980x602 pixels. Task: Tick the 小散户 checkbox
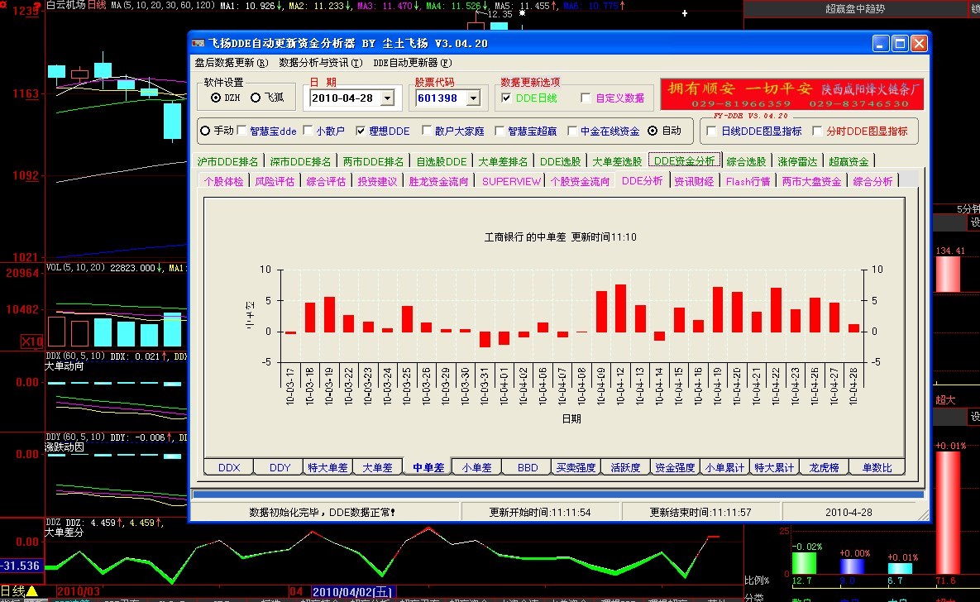click(x=308, y=131)
